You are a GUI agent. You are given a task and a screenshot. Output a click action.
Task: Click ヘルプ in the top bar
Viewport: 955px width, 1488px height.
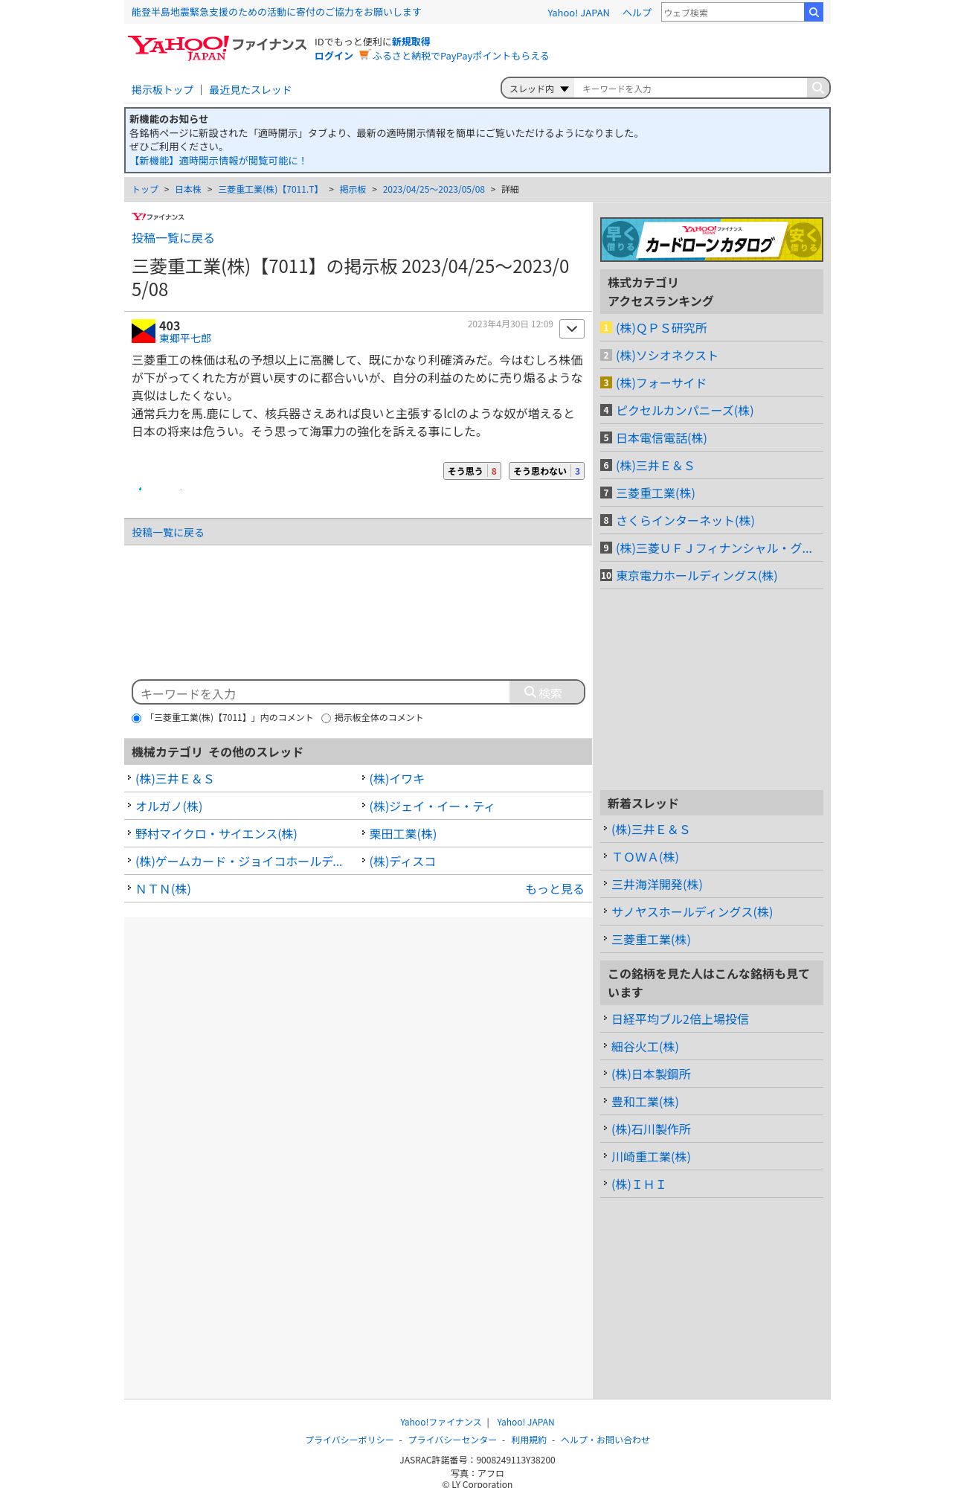637,13
